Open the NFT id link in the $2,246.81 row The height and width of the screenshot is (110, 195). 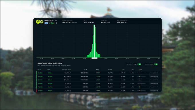point(40,73)
